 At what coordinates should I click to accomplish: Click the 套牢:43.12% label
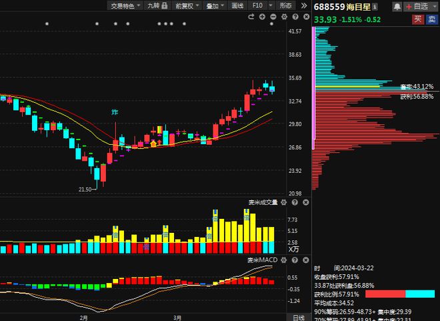click(417, 87)
